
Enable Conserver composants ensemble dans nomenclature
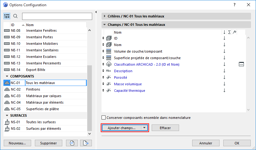pos(103,118)
